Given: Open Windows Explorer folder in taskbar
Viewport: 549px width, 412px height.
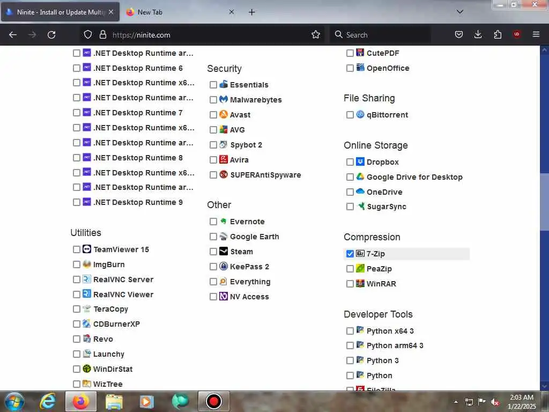Looking at the screenshot, I should point(114,401).
